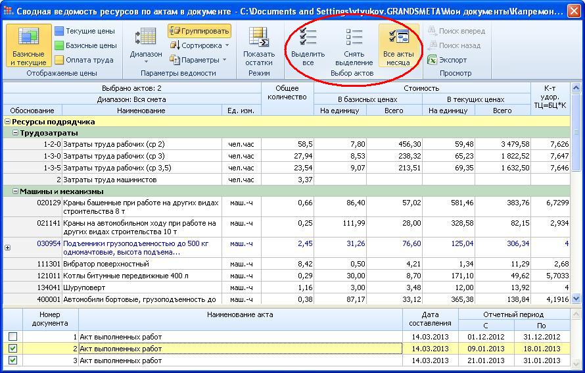Export the report via 'Экспорт' icon
The width and height of the screenshot is (585, 373).
pos(433,60)
